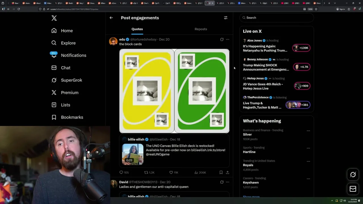The width and height of the screenshot is (363, 204).
Task: Open browser sidebar panel icon
Action: pos(3,9)
